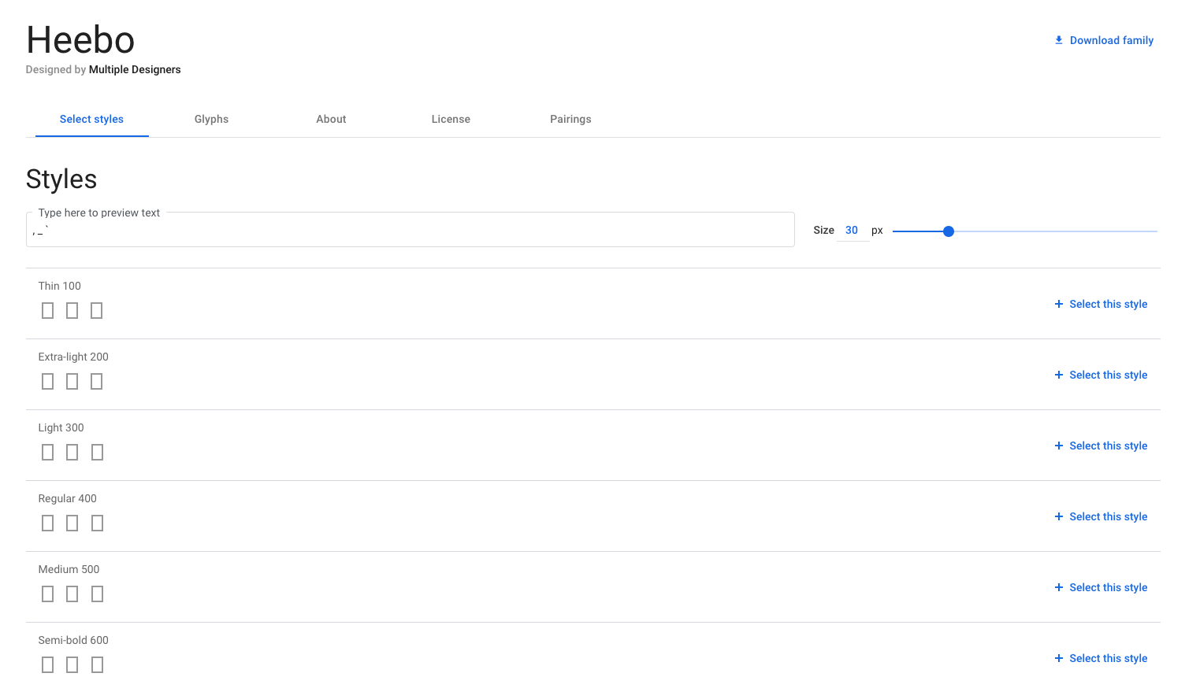The height and width of the screenshot is (688, 1185).
Task: Open the About tab
Action: click(x=331, y=119)
